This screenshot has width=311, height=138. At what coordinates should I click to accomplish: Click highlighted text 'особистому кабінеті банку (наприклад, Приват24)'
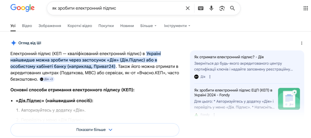63,66
